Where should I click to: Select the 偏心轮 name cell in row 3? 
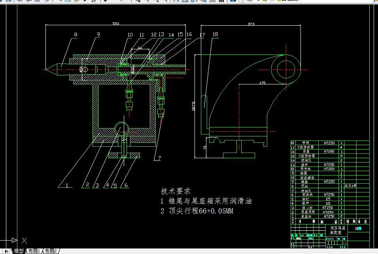point(307,208)
